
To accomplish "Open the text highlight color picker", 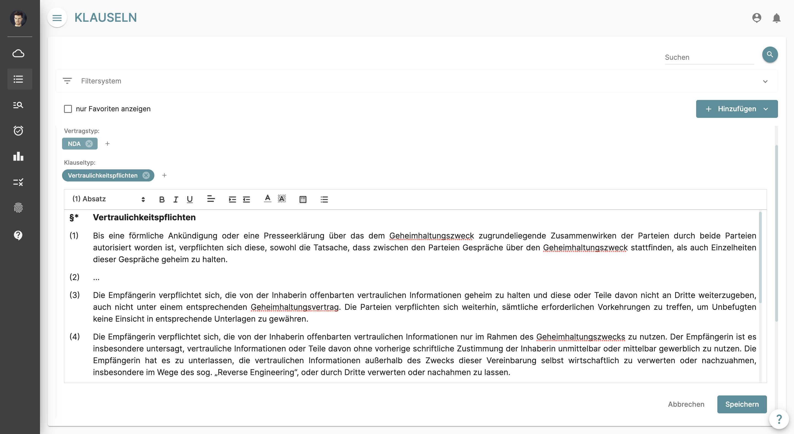I will point(282,199).
